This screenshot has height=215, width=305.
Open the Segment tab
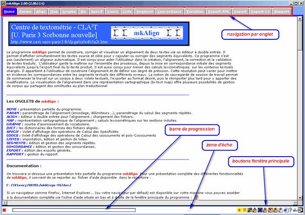[145, 12]
